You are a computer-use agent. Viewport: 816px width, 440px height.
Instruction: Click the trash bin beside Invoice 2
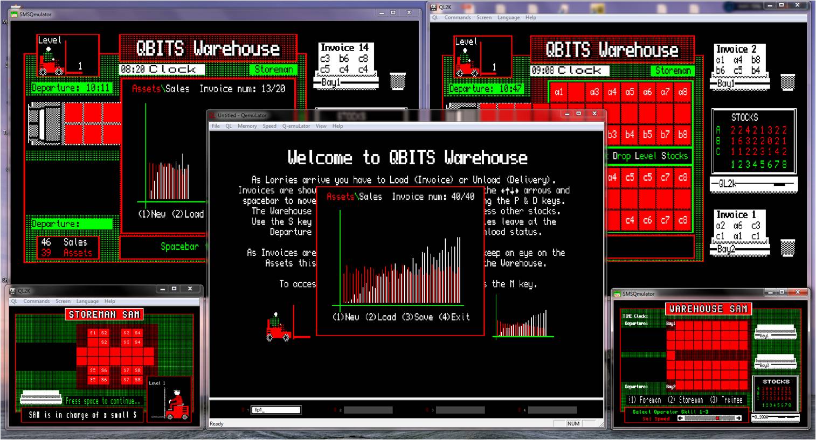coord(787,82)
